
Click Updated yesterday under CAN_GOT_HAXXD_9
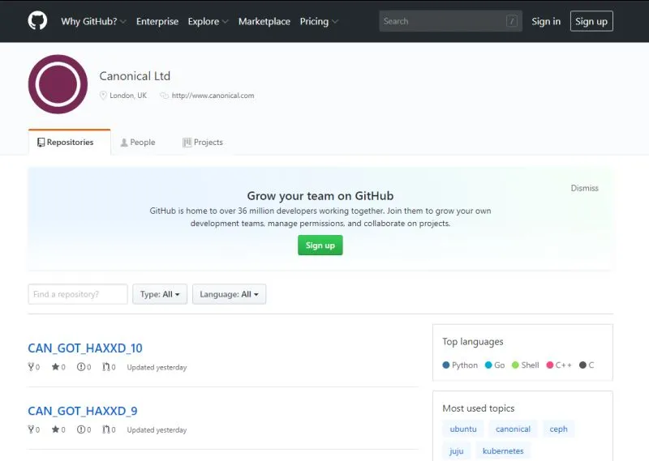coord(157,430)
